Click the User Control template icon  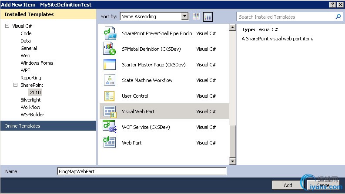110,96
